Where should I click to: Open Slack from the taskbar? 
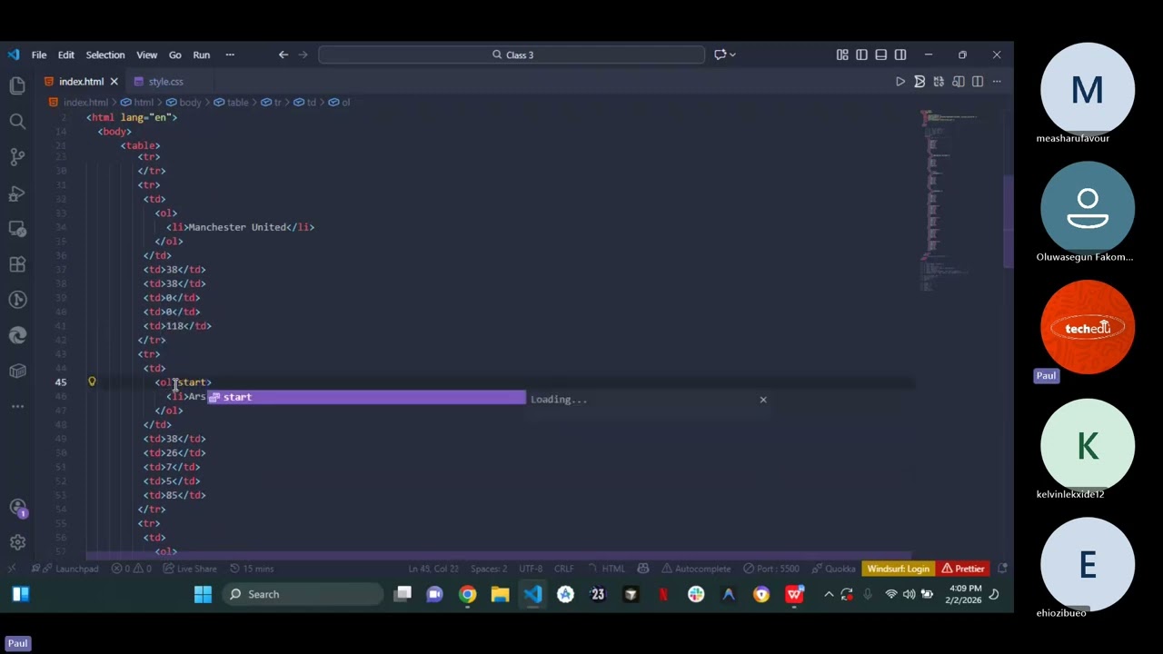[x=696, y=594]
